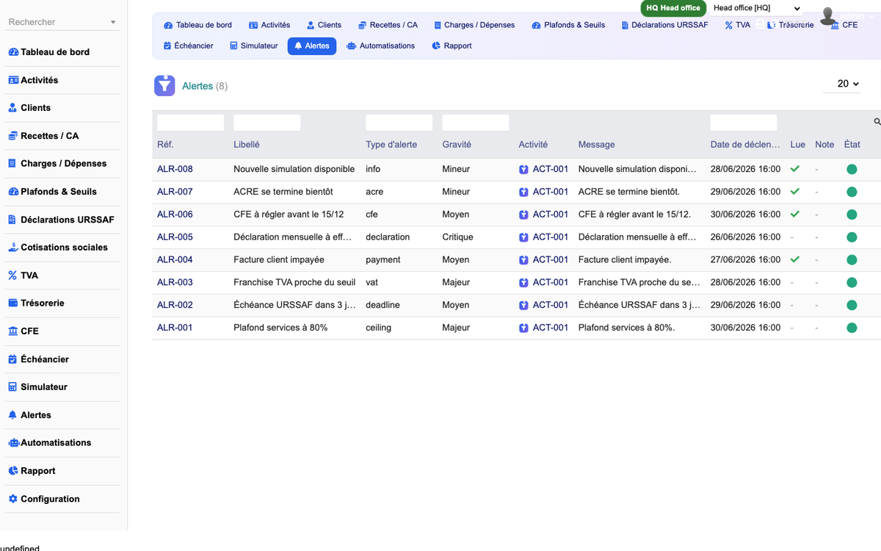
Task: Switch to the Activités tab
Action: 269,25
